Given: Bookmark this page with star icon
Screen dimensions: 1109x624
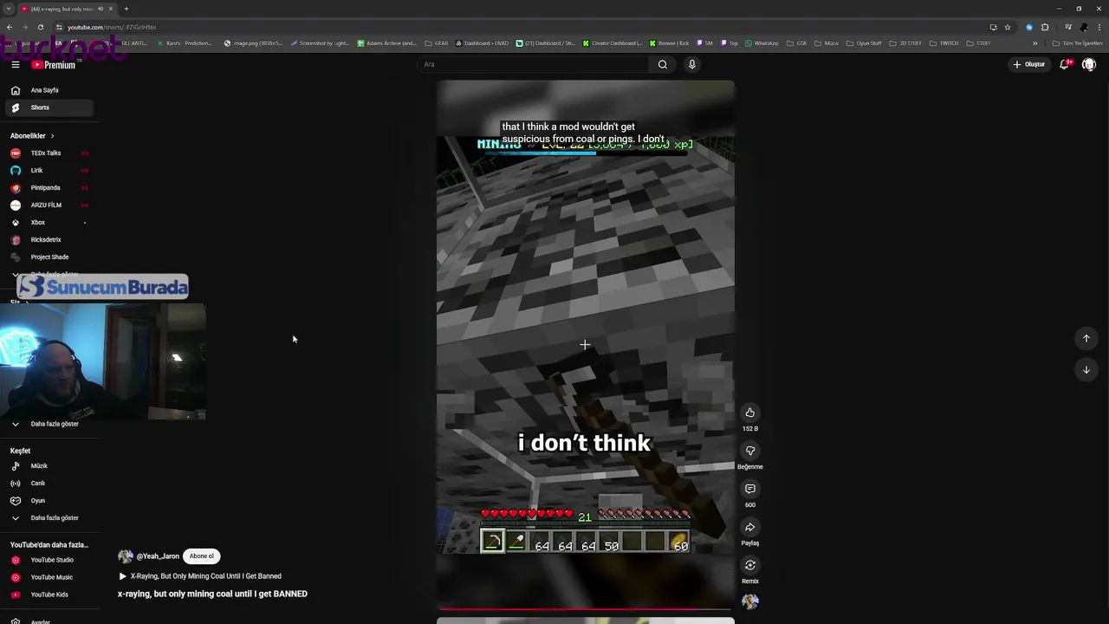Looking at the screenshot, I should point(1008,27).
